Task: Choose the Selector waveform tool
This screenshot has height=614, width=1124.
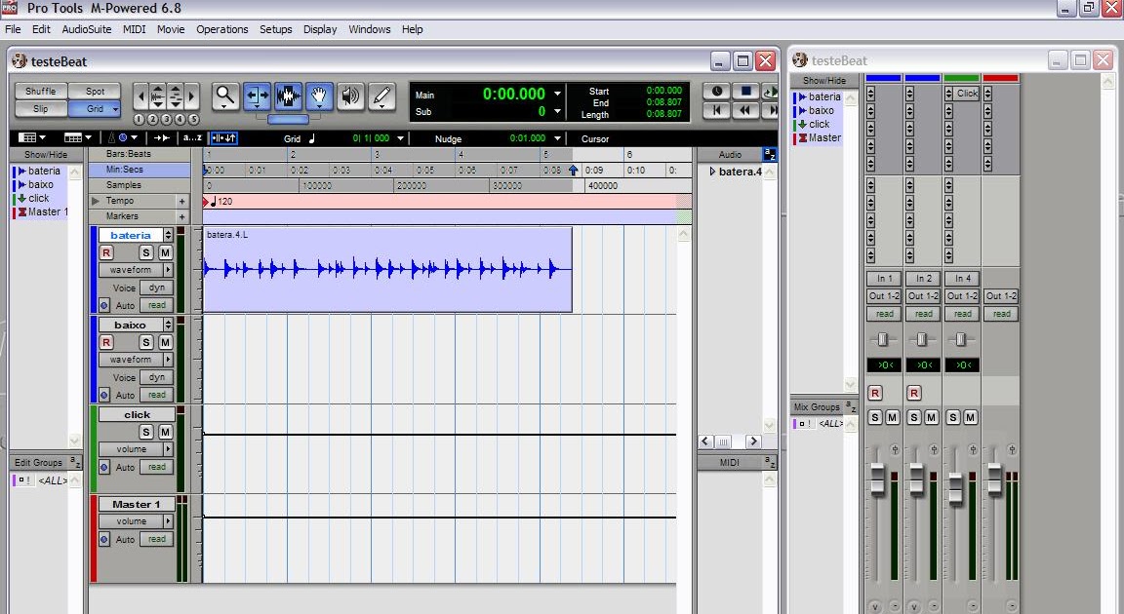Action: click(288, 96)
